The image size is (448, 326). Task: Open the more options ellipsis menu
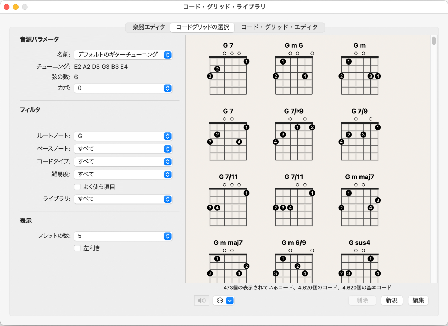pyautogui.click(x=220, y=300)
